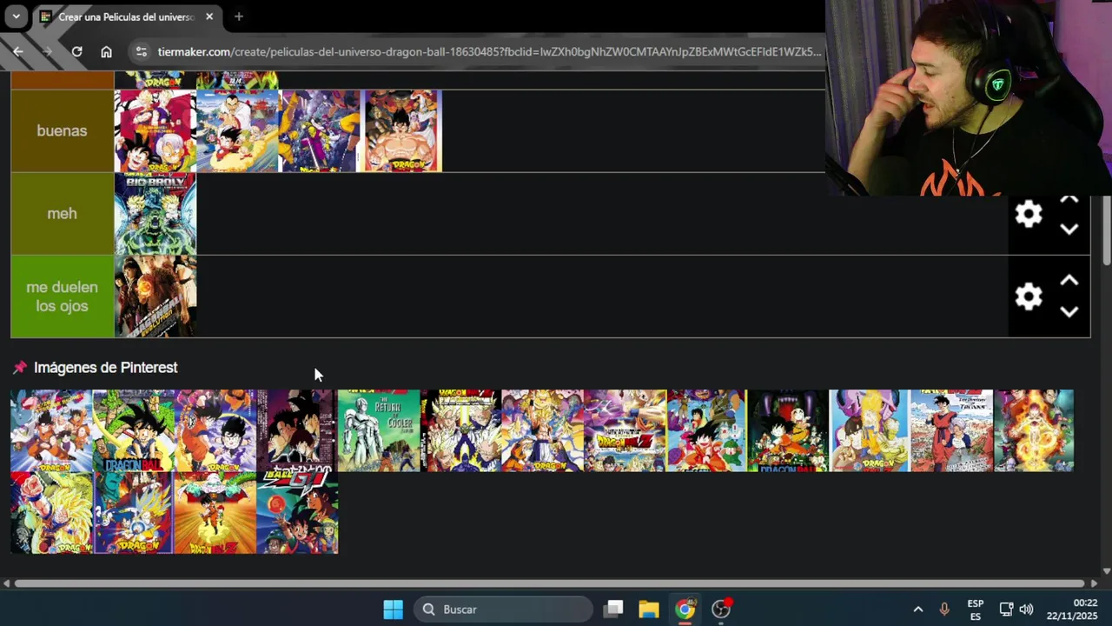The image size is (1112, 626).
Task: Go back in browser history
Action: (17, 51)
